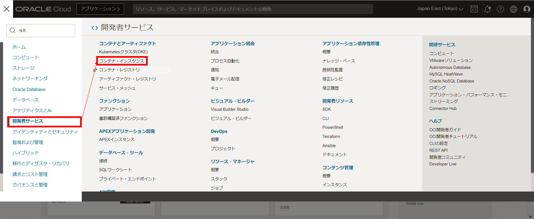Click the Oracle Cloud logo
534x219 pixels.
pos(43,9)
